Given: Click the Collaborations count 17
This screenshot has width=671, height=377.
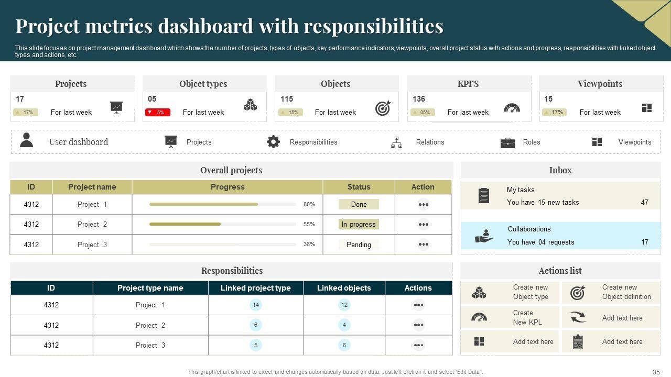Looking at the screenshot, I should [645, 242].
